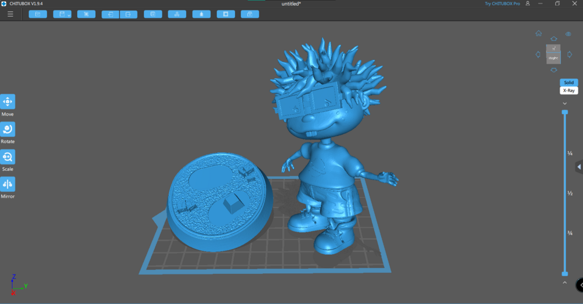
Task: Rotate view down with the down arrow
Action: pos(553,70)
